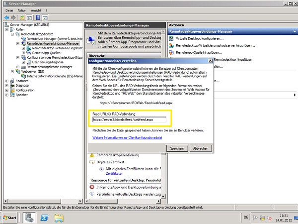298x224 pixels.
Task: Collapse the Remotedesktopverbindungs-Manager actions header arrow
Action: pos(295,31)
